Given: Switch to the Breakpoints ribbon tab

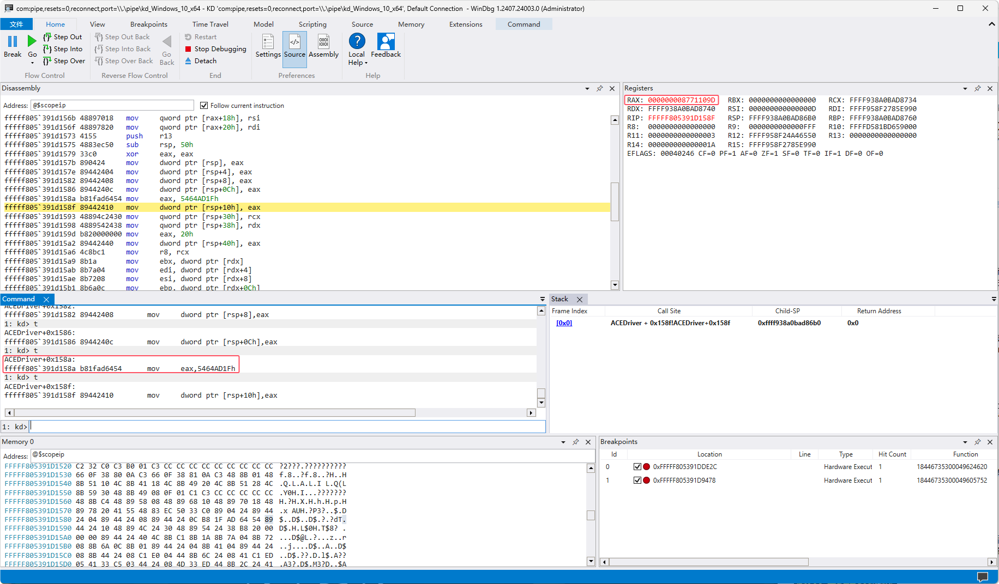Looking at the screenshot, I should (149, 24).
